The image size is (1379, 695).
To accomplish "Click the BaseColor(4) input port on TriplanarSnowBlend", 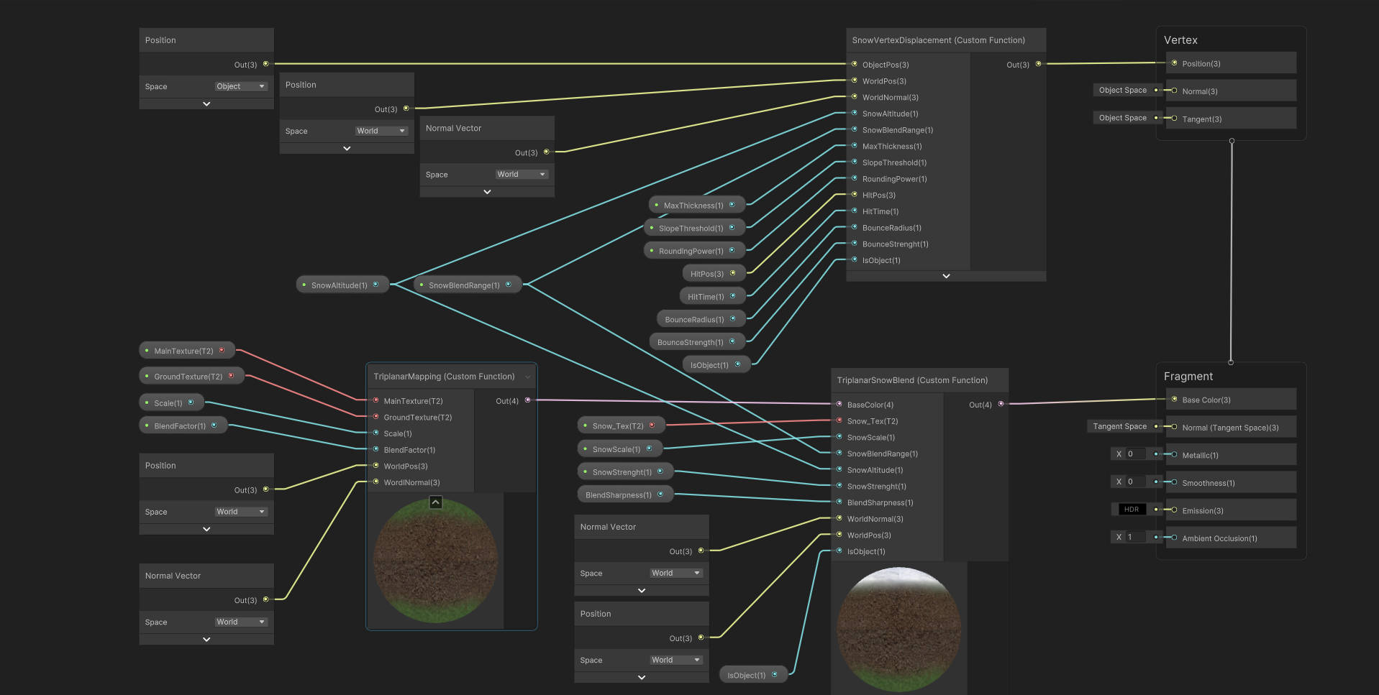I will (x=839, y=404).
